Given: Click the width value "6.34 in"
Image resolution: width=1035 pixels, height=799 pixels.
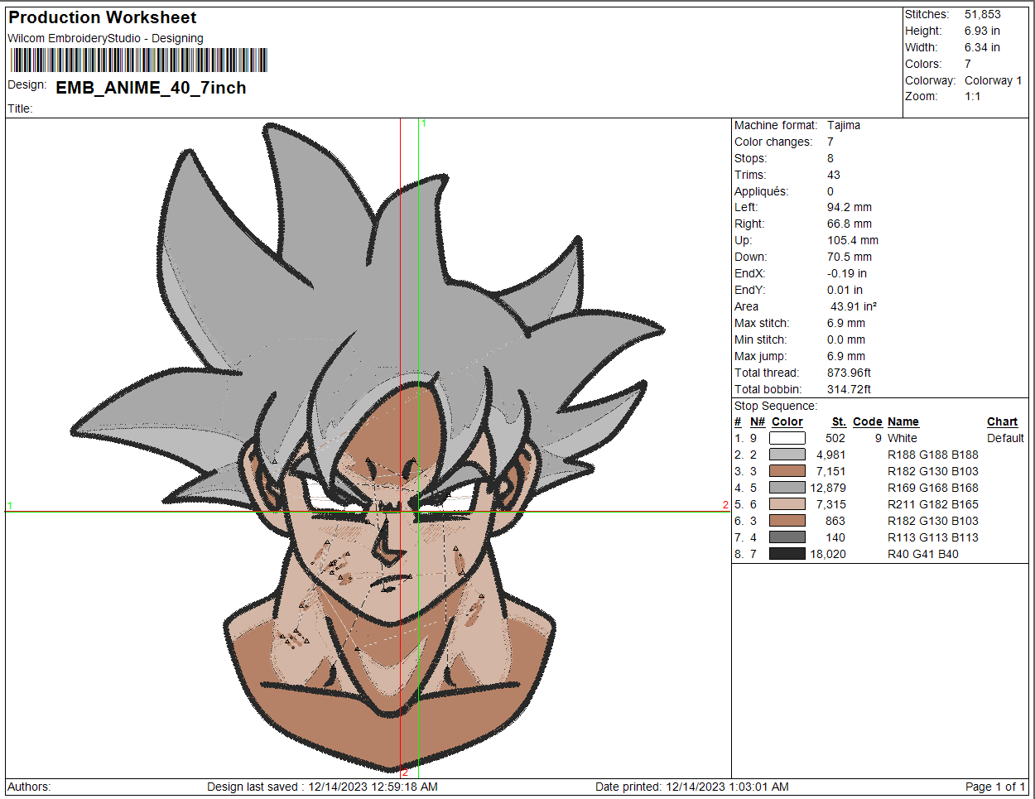Looking at the screenshot, I should tap(982, 47).
